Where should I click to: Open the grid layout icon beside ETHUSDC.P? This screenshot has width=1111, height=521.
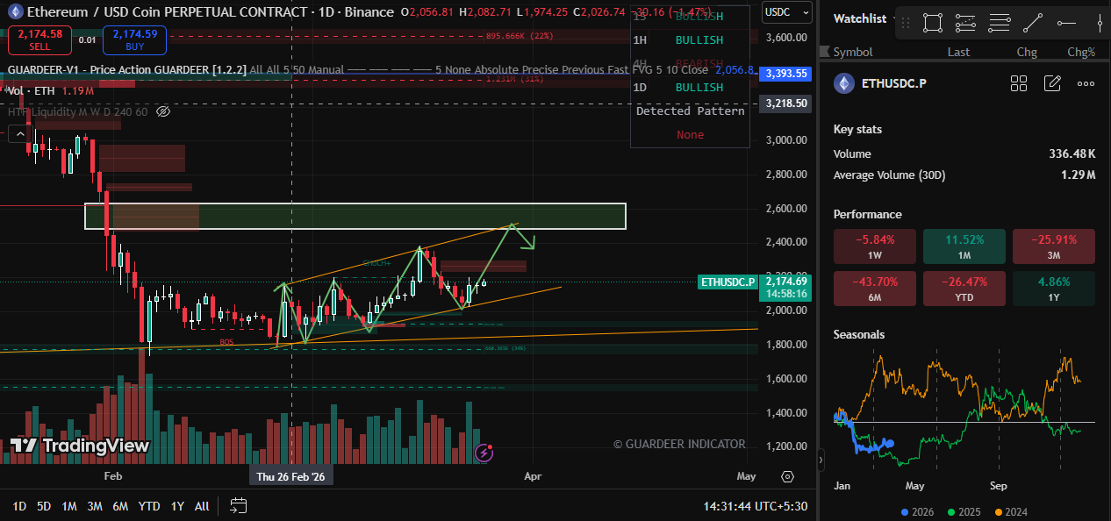click(x=1019, y=83)
